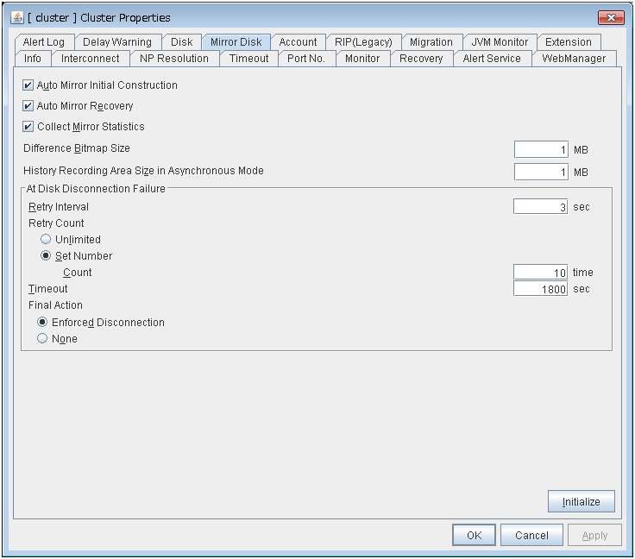635x559 pixels.
Task: Cancel the cluster properties changes
Action: pos(531,535)
